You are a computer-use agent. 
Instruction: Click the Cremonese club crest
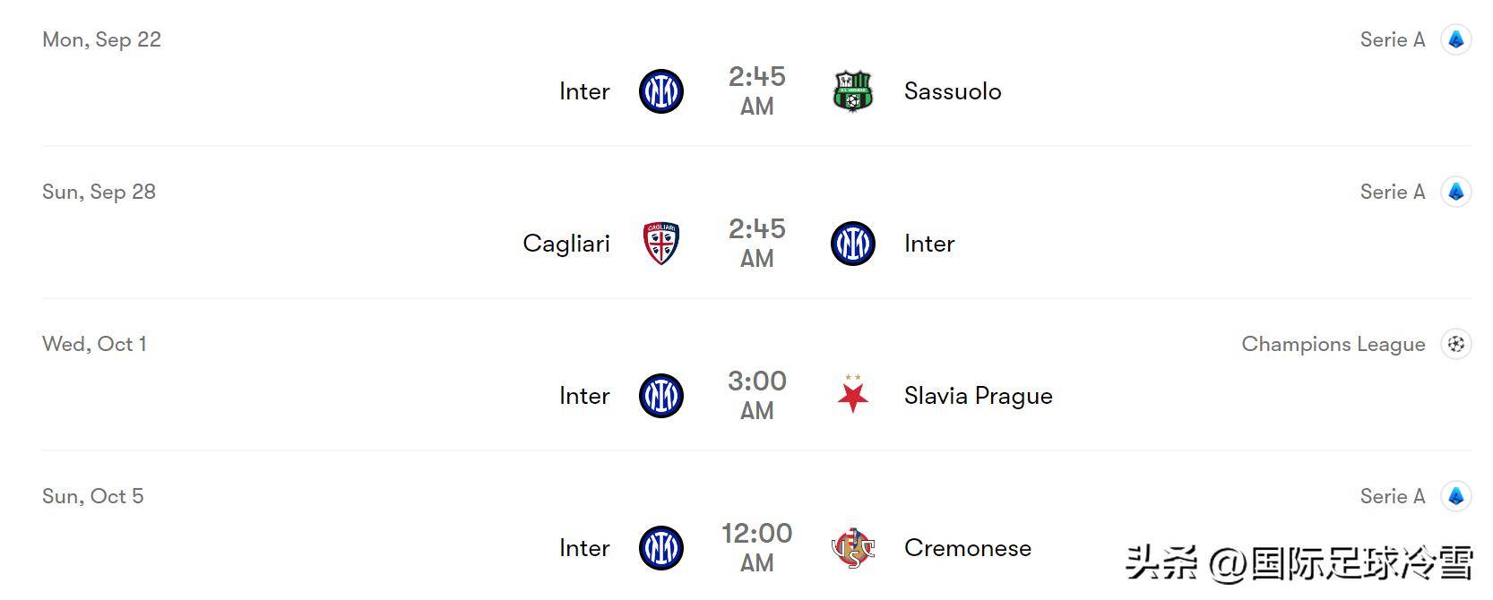pos(852,548)
